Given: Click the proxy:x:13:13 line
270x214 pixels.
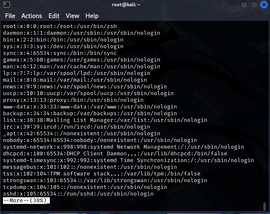Looking at the screenshot, I should coord(73,100).
